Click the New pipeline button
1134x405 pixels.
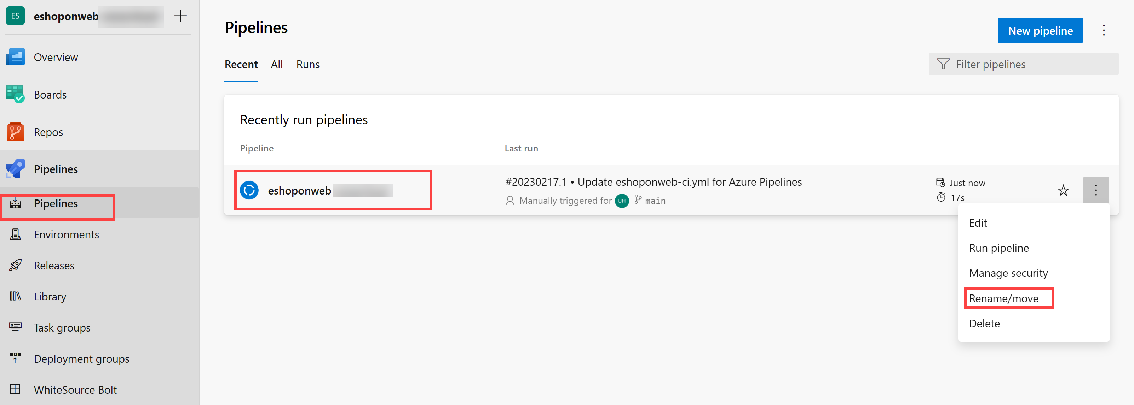point(1040,30)
